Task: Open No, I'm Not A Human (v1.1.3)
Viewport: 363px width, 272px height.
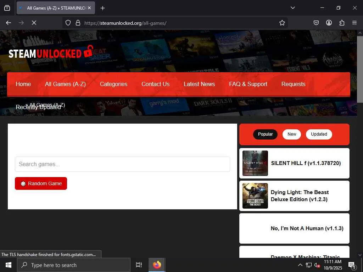Action: pos(307,228)
